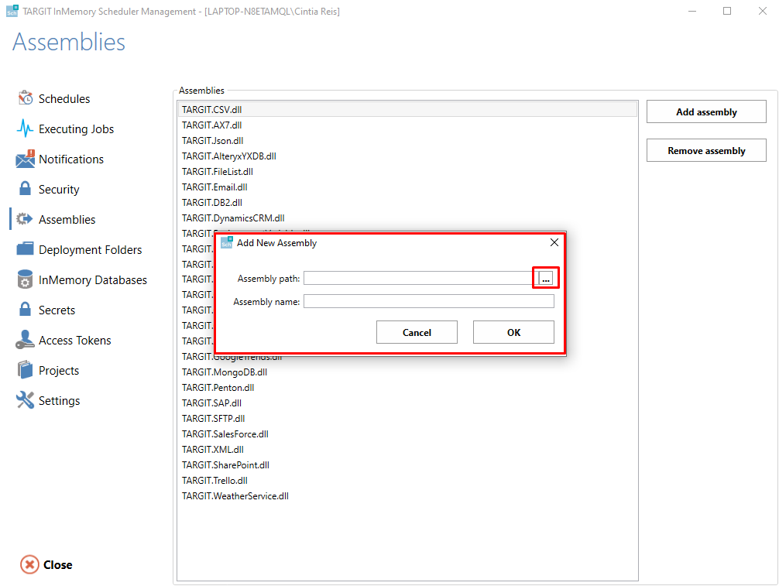
Task: Maximize the Scheduler Management window
Action: click(x=727, y=11)
